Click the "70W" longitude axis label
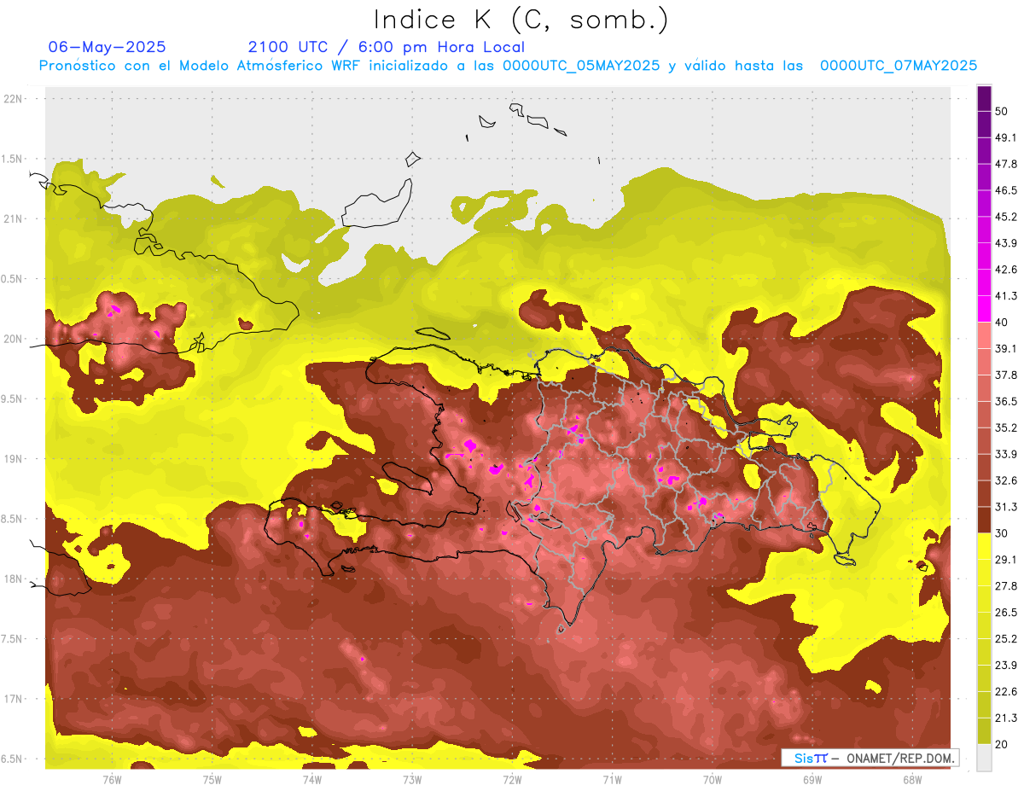This screenshot has height=791, width=1024. pos(712,780)
